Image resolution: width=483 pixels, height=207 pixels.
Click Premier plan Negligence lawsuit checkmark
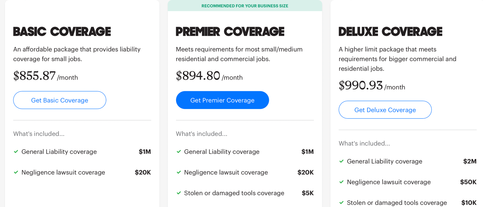pyautogui.click(x=179, y=172)
